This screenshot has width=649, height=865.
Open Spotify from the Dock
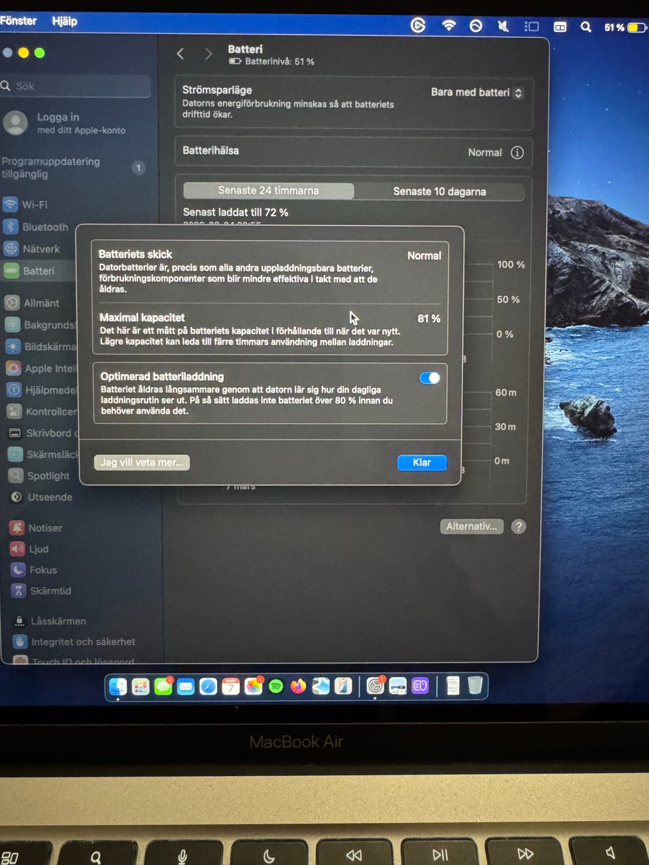tap(276, 687)
